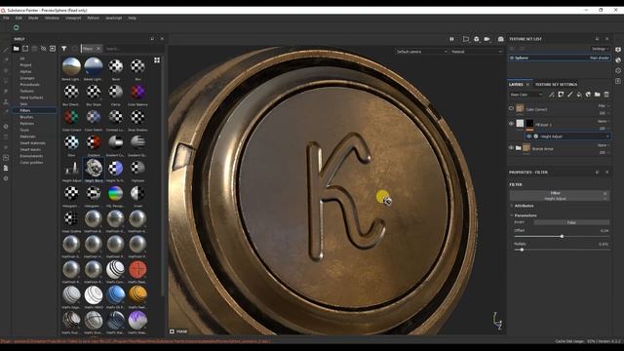
Task: Click the linked squares icon in Shelf toolbar
Action: click(43, 49)
